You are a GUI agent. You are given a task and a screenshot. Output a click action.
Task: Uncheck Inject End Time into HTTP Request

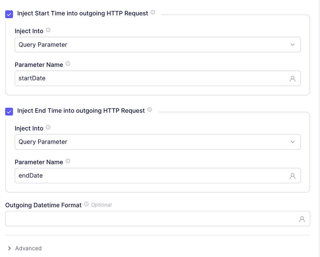pos(9,112)
